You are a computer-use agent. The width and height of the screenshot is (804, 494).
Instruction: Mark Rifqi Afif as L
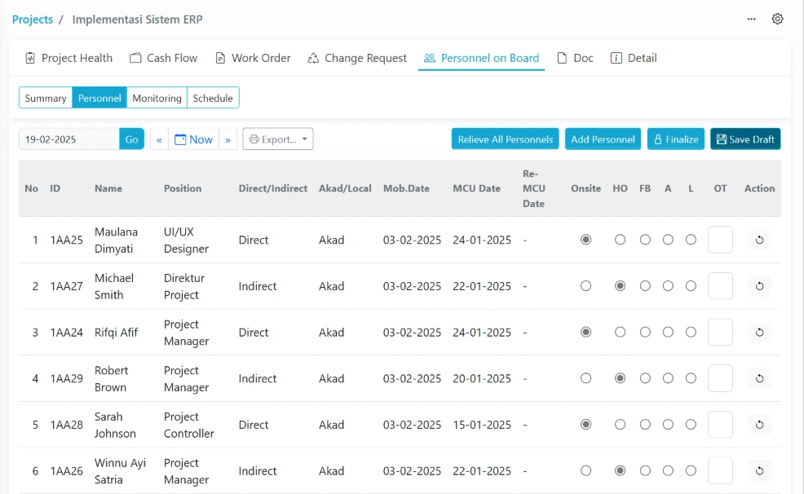pyautogui.click(x=691, y=333)
